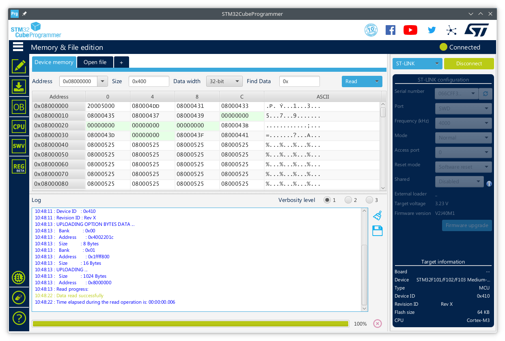The width and height of the screenshot is (505, 341).
Task: Open the ST-LINK interface dropdown
Action: (x=417, y=64)
